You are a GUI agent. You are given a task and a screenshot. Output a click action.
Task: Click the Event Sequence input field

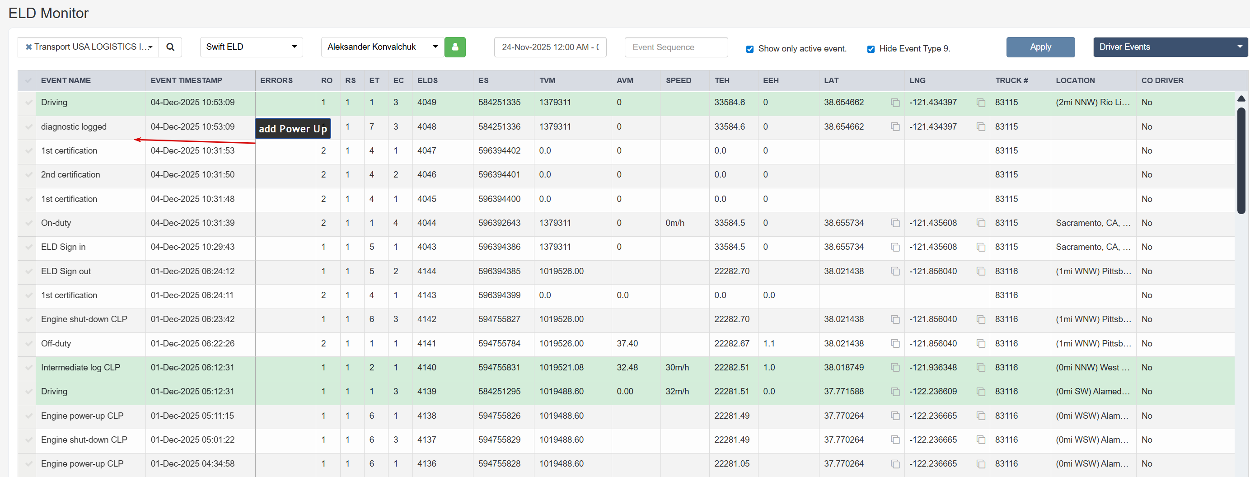click(x=675, y=47)
